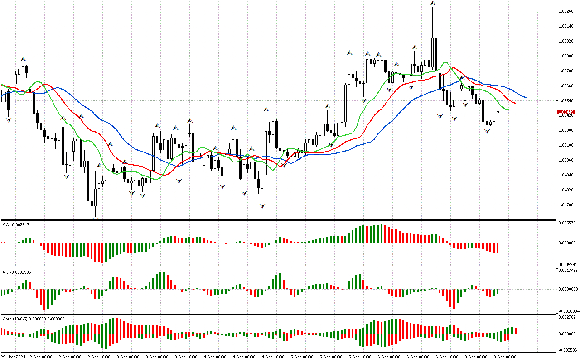The height and width of the screenshot is (362, 580).
Task: Click the 2 Dec 08:00 time label
Action: click(70, 357)
